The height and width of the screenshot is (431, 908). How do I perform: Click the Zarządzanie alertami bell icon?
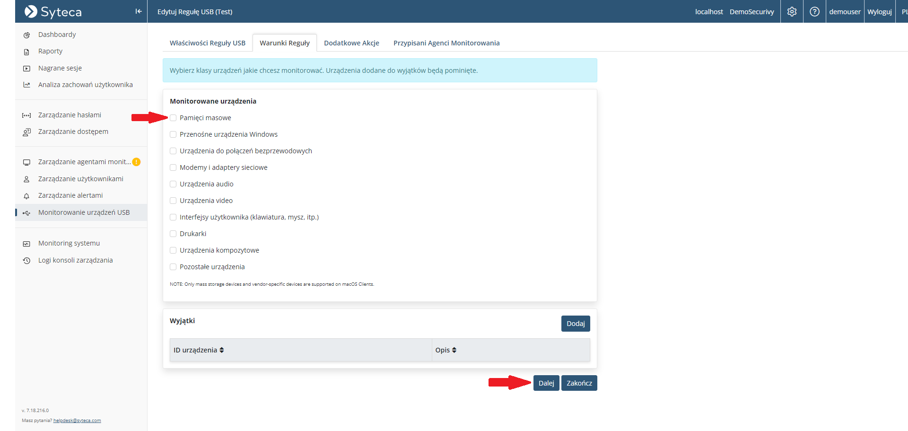click(x=27, y=196)
